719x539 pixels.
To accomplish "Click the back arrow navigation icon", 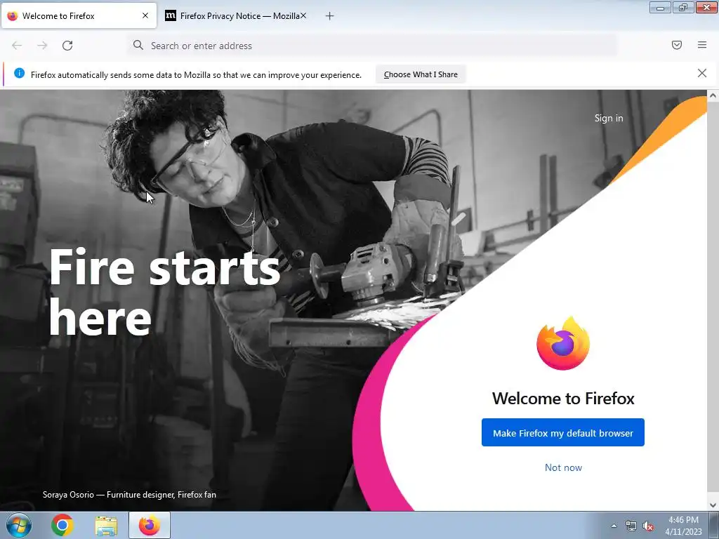I will pyautogui.click(x=17, y=46).
